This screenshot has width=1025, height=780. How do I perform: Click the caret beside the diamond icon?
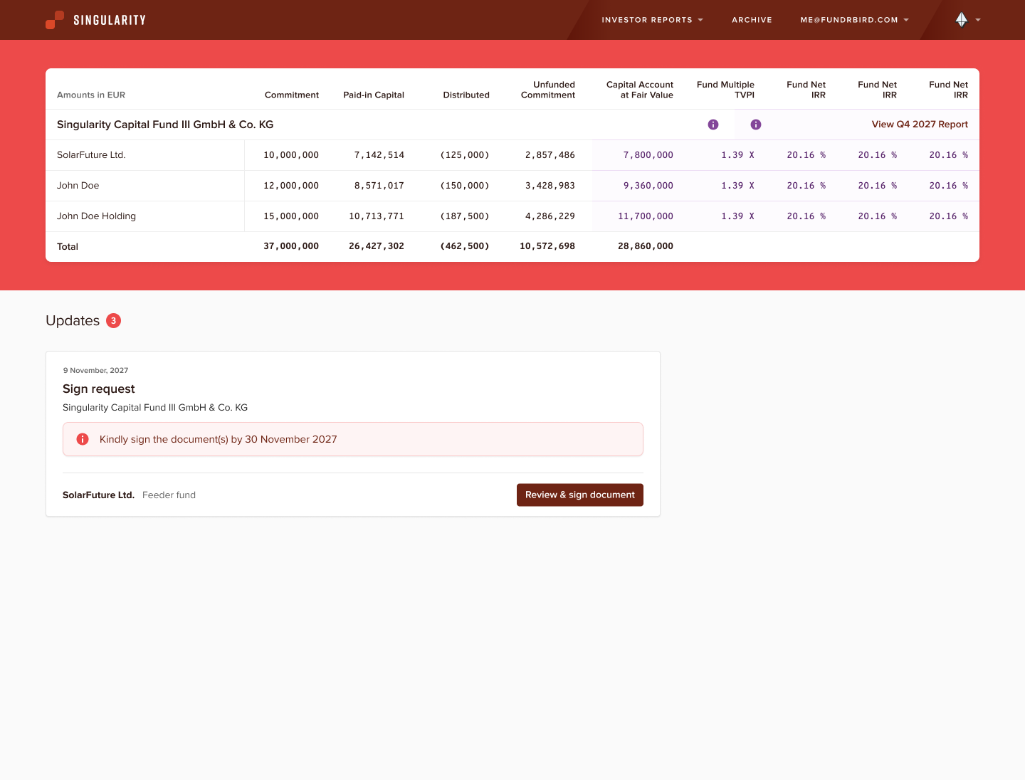[978, 20]
